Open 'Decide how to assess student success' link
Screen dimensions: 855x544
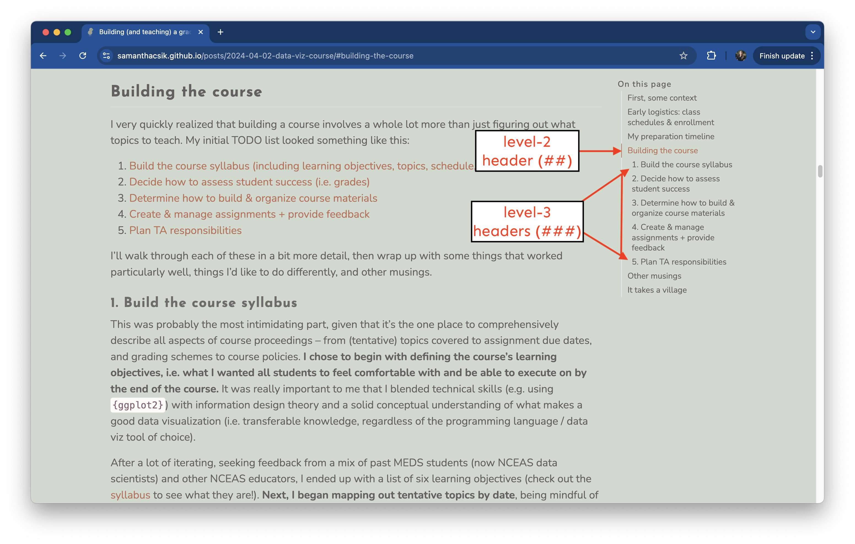[x=249, y=182]
